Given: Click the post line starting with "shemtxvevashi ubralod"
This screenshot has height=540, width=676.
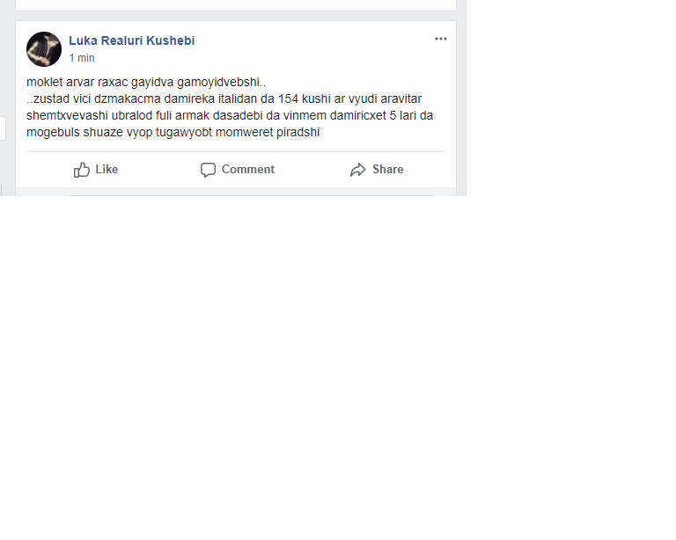Looking at the screenshot, I should (x=230, y=116).
